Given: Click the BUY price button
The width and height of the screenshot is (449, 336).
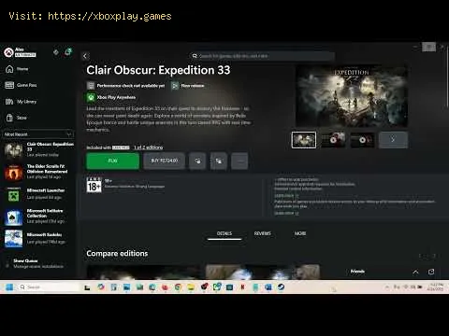Looking at the screenshot, I should pos(165,161).
